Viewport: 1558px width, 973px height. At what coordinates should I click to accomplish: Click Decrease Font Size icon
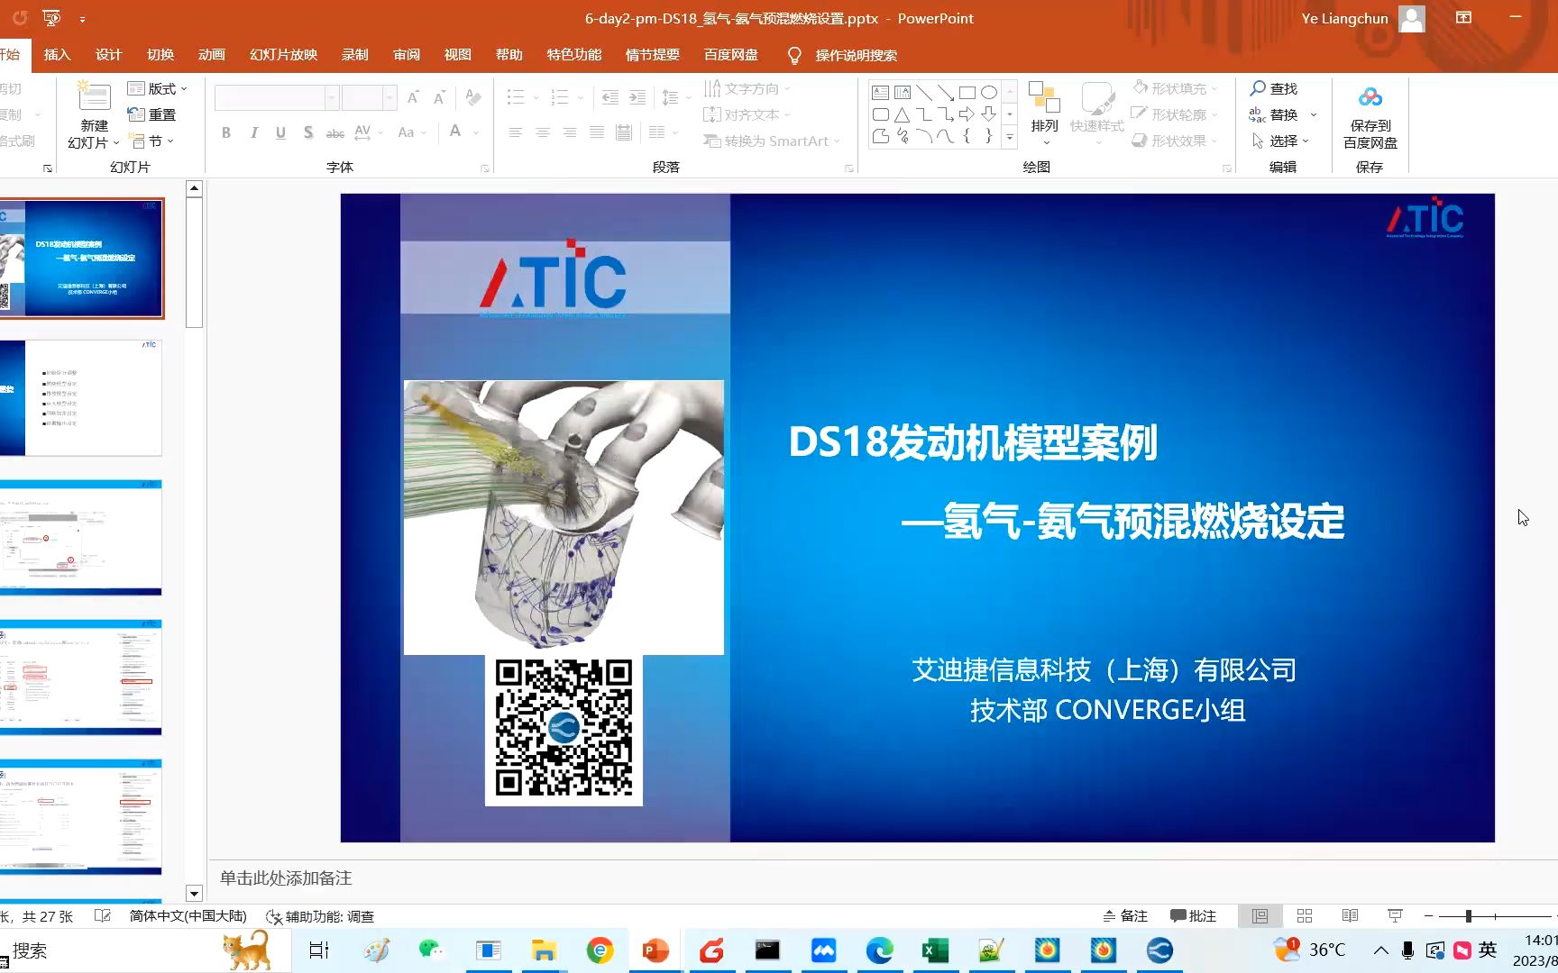pos(439,97)
